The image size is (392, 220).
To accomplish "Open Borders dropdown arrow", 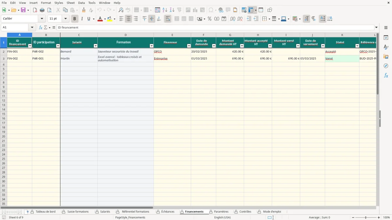I will [269, 19].
